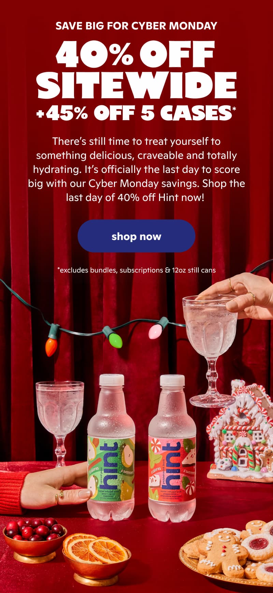Click the exclusions disclaimer about bundles

(136, 270)
